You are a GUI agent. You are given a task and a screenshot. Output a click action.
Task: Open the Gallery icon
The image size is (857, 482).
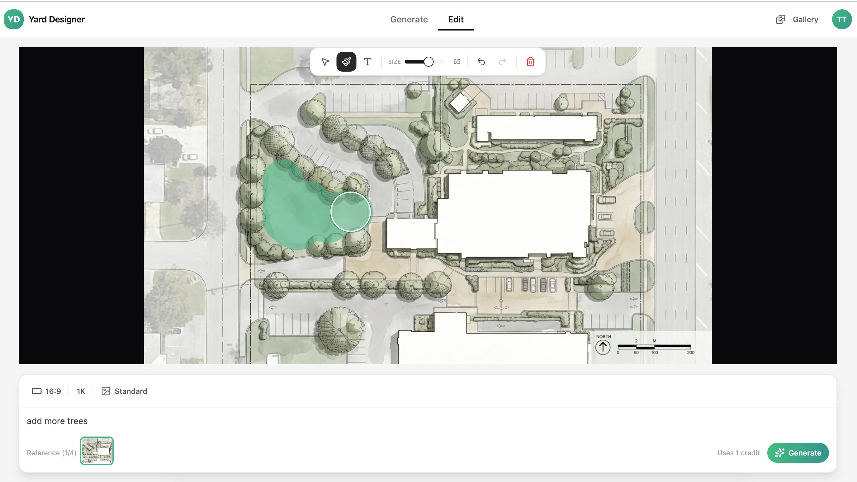780,19
